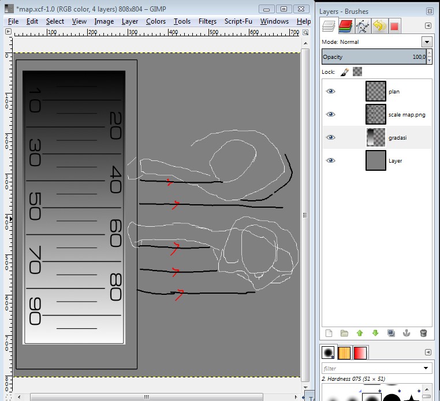440x401 pixels.
Task: Select the Layer thumbnail at the bottom of the list
Action: coord(375,160)
